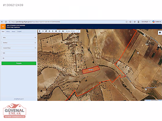Image resolution: width=162 pixels, height=121 pixels.
Task: Click the Güncelleştir update button
Action: (146, 22)
